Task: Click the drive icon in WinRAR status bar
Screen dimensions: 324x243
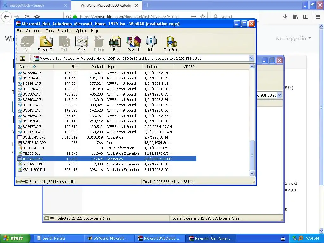Action: pyautogui.click(x=19, y=181)
